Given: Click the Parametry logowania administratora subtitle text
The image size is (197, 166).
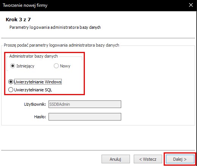Looking at the screenshot, I should tap(55, 27).
